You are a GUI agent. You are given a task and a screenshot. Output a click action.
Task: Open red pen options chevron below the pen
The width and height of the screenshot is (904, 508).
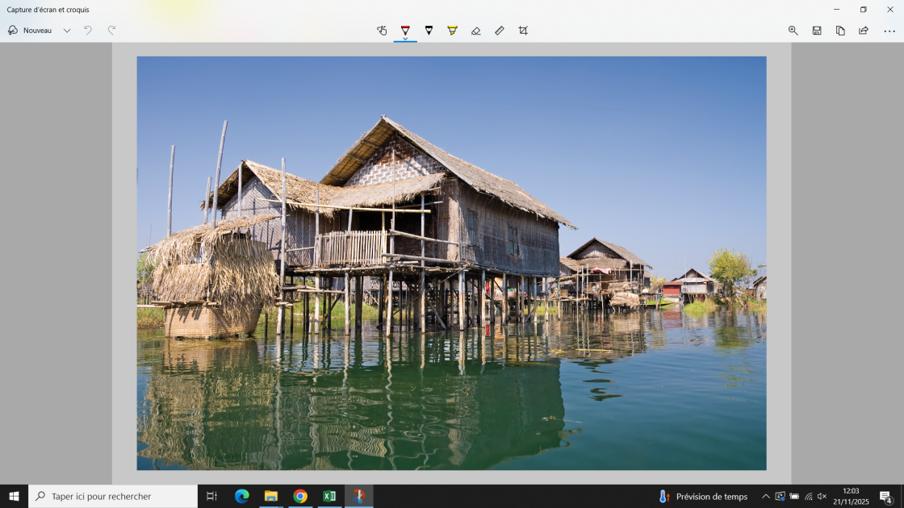pyautogui.click(x=405, y=38)
